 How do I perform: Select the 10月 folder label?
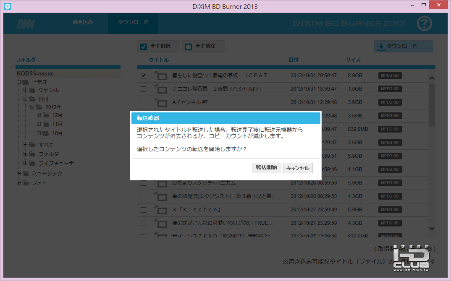57,133
